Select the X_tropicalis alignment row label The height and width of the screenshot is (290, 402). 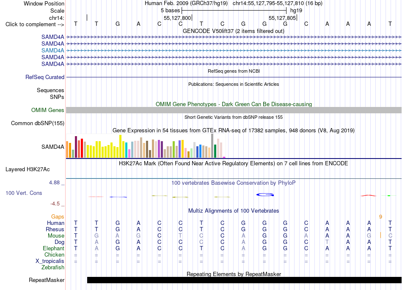50,261
